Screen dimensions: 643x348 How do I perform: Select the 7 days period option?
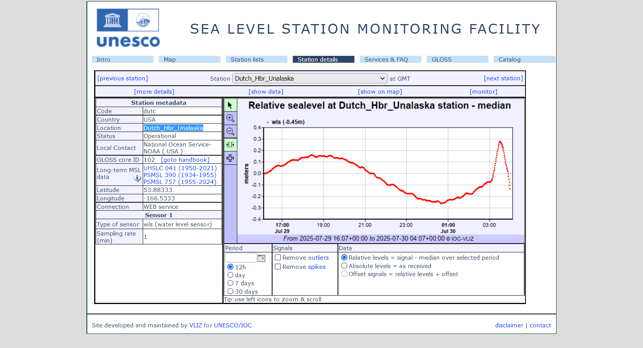230,283
